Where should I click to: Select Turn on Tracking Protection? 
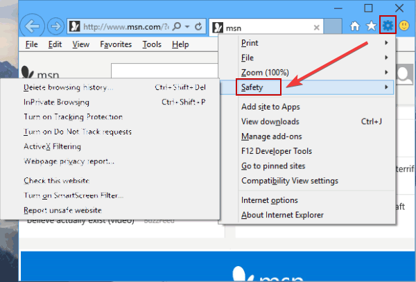pyautogui.click(x=110, y=117)
